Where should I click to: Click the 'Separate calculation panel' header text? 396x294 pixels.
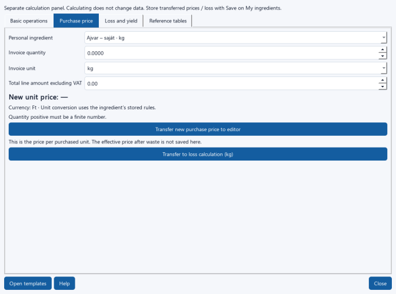tap(143, 8)
